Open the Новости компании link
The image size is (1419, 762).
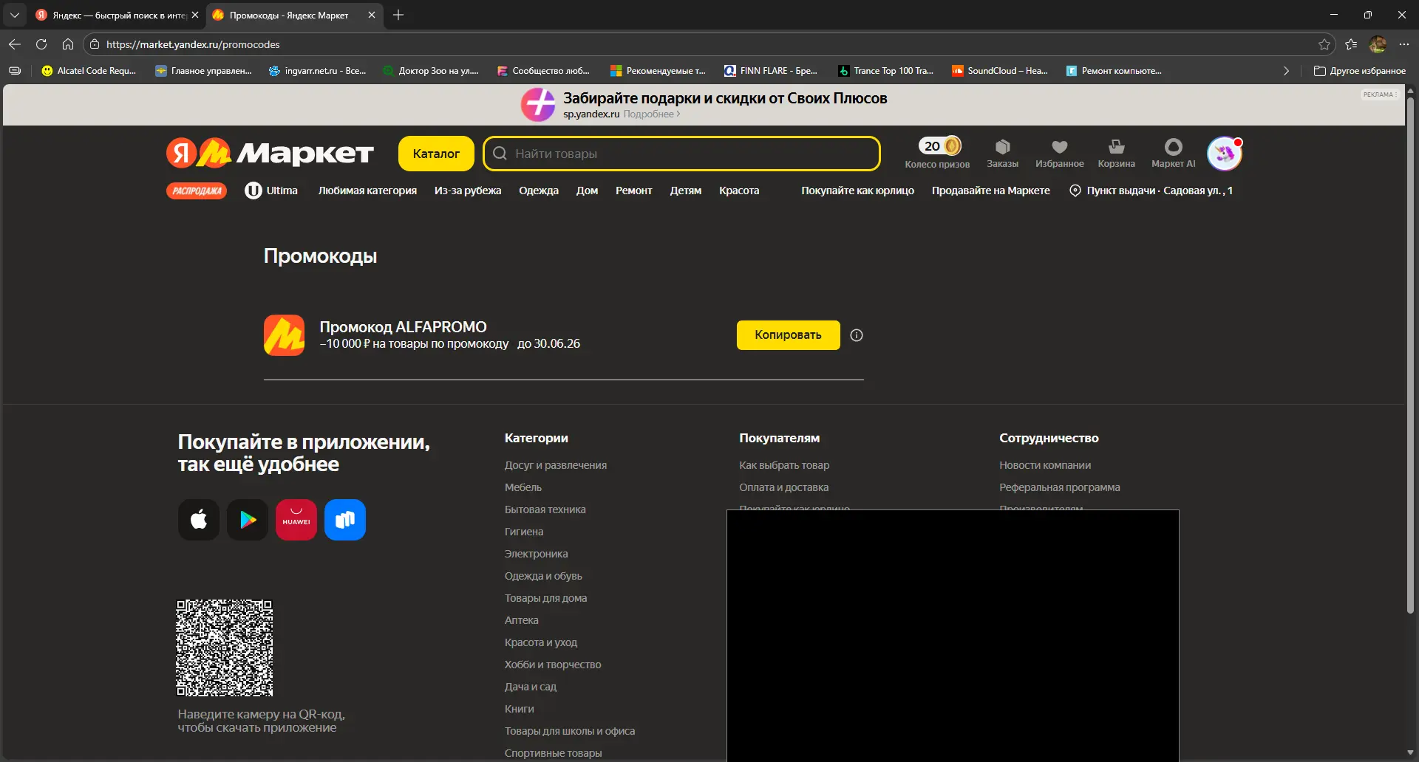pos(1045,465)
